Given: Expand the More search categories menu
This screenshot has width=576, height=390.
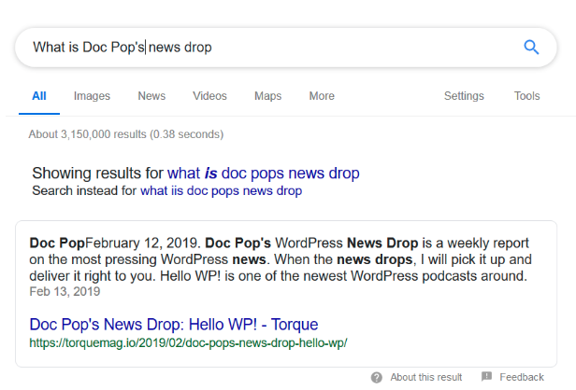Looking at the screenshot, I should click(322, 96).
